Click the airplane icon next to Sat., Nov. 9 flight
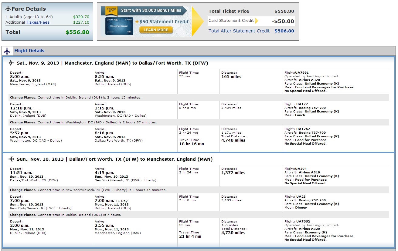398x251 pixels. coord(12,63)
